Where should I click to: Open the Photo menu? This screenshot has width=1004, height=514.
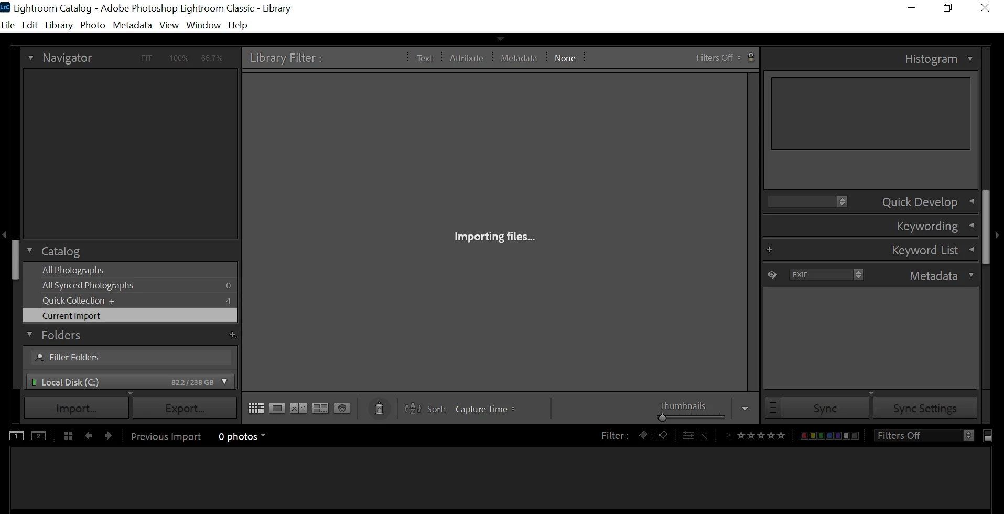(93, 25)
